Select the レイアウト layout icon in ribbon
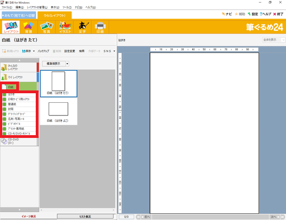 [x=11, y=27]
